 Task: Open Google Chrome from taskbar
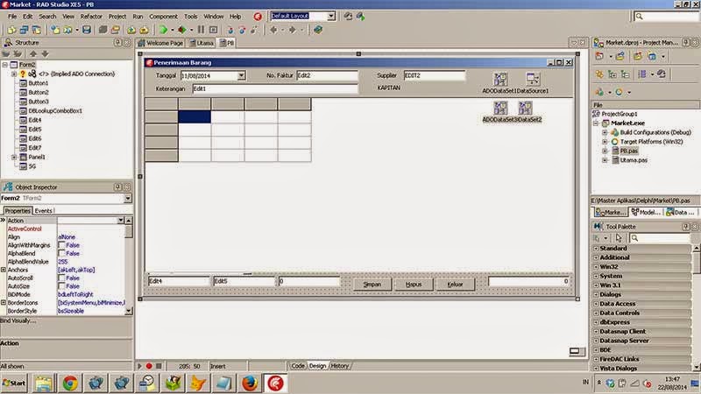coord(70,383)
